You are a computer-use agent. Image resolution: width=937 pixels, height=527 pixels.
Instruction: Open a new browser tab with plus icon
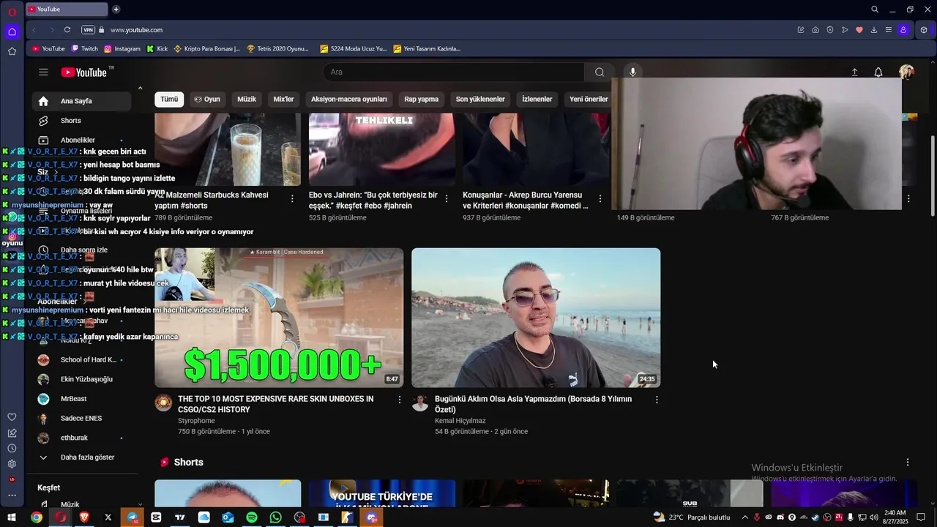click(x=116, y=10)
